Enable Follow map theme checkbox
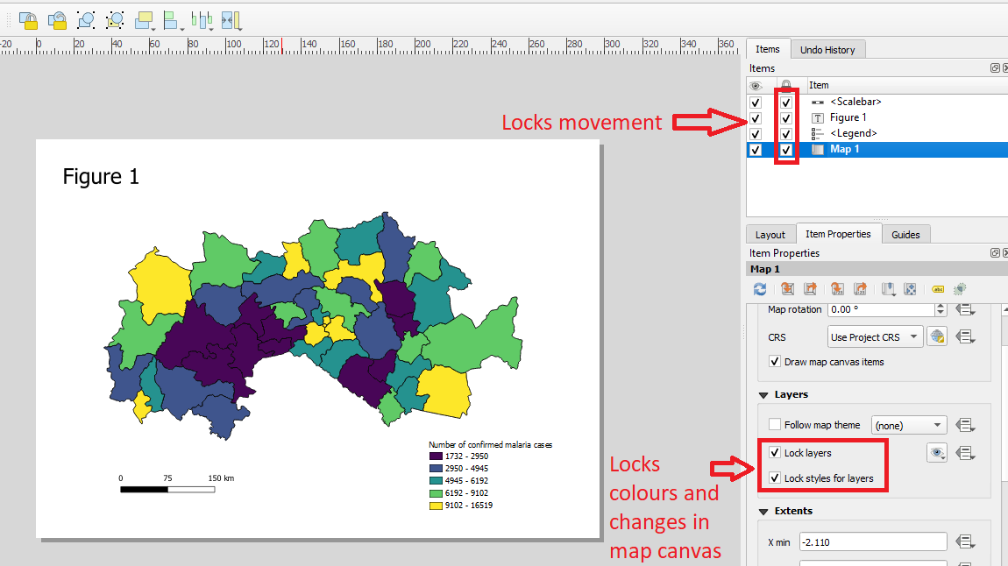 click(775, 425)
